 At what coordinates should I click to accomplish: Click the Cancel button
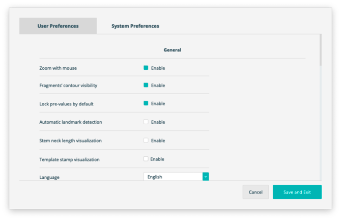(x=255, y=192)
